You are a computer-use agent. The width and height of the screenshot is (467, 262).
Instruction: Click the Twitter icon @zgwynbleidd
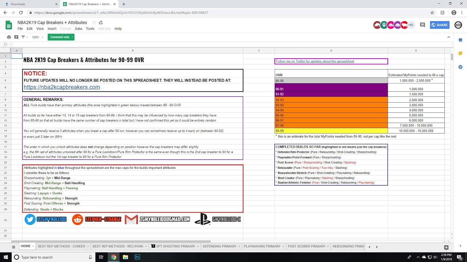(x=30, y=219)
